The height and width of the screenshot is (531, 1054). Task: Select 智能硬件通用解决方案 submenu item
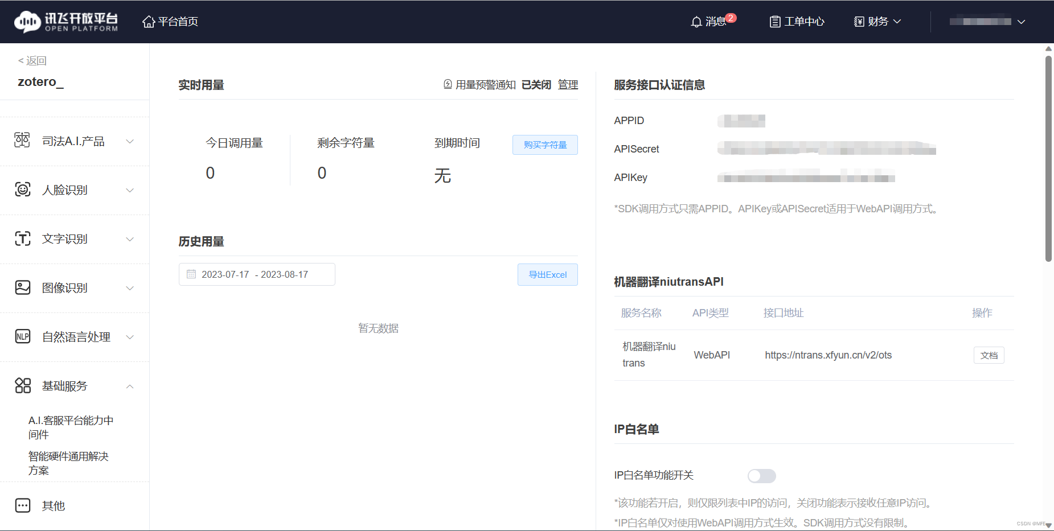point(68,463)
